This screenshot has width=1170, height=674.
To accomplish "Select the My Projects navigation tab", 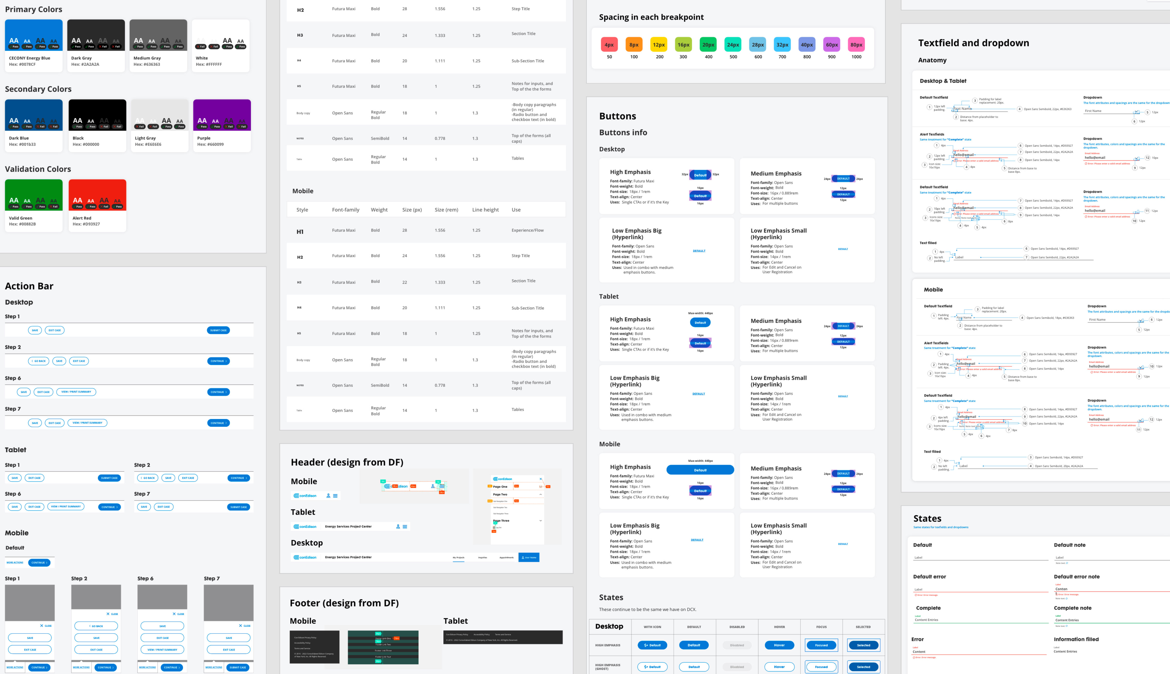I will (x=458, y=558).
